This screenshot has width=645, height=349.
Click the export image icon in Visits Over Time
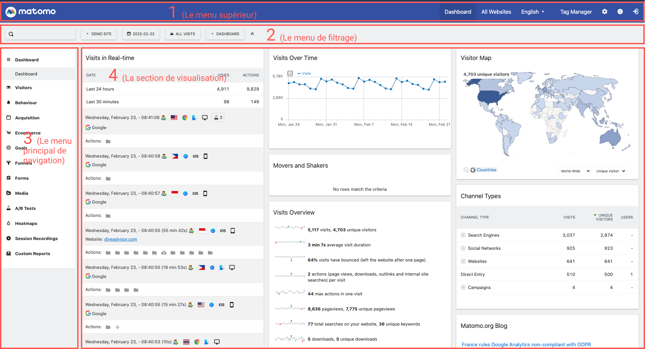coord(290,73)
